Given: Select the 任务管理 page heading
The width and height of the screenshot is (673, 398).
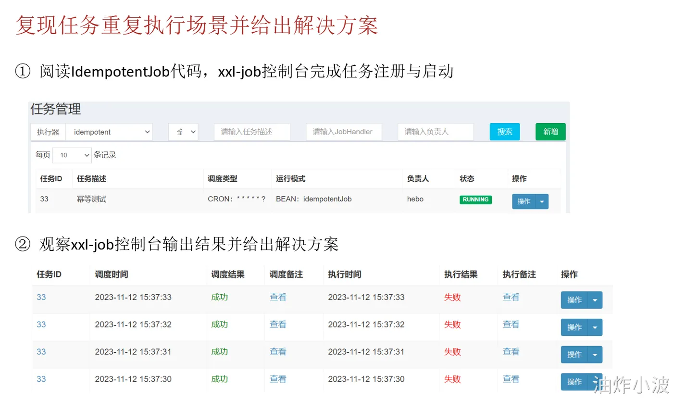Looking at the screenshot, I should point(56,109).
